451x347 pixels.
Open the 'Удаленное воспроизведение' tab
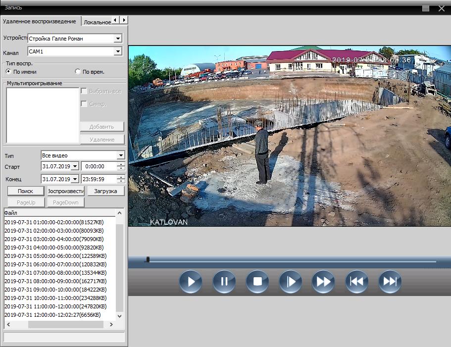pos(40,21)
